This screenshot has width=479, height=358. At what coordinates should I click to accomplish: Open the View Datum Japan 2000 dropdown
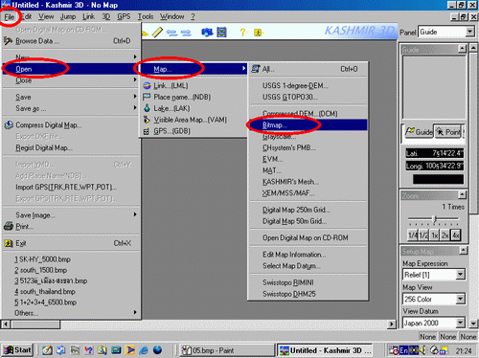tap(460, 323)
